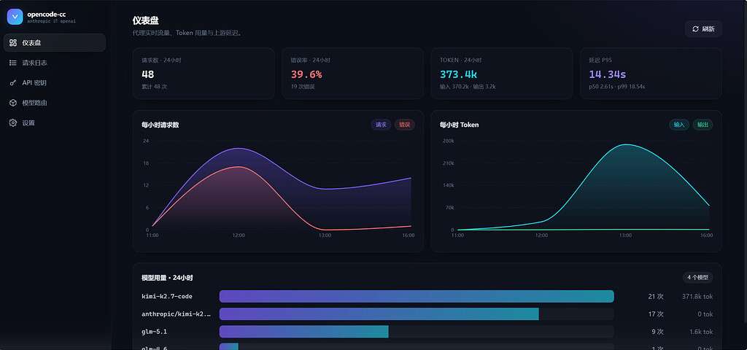Viewport: 747px width, 350px height.
Task: Click the text 输入 370.2k · 输出 3.2k
Action: click(468, 87)
